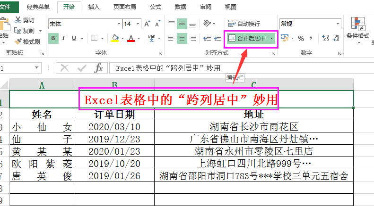
Task: Open underline style dropdown arrow
Action: [82, 38]
